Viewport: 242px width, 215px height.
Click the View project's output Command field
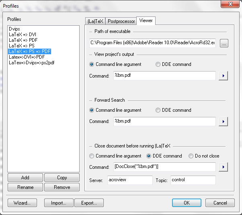164,76
